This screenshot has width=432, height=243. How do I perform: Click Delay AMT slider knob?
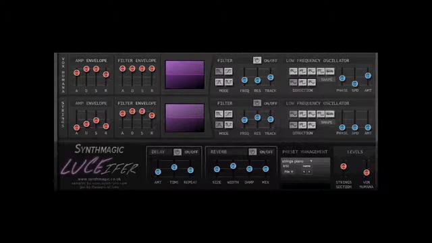click(x=158, y=172)
